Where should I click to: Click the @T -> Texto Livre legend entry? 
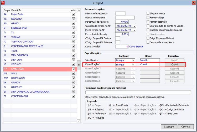click(x=168, y=114)
